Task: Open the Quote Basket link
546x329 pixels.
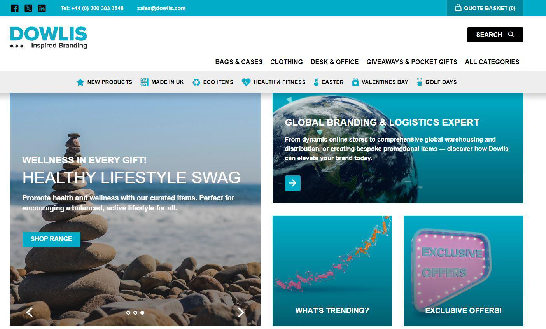Action: pos(485,8)
